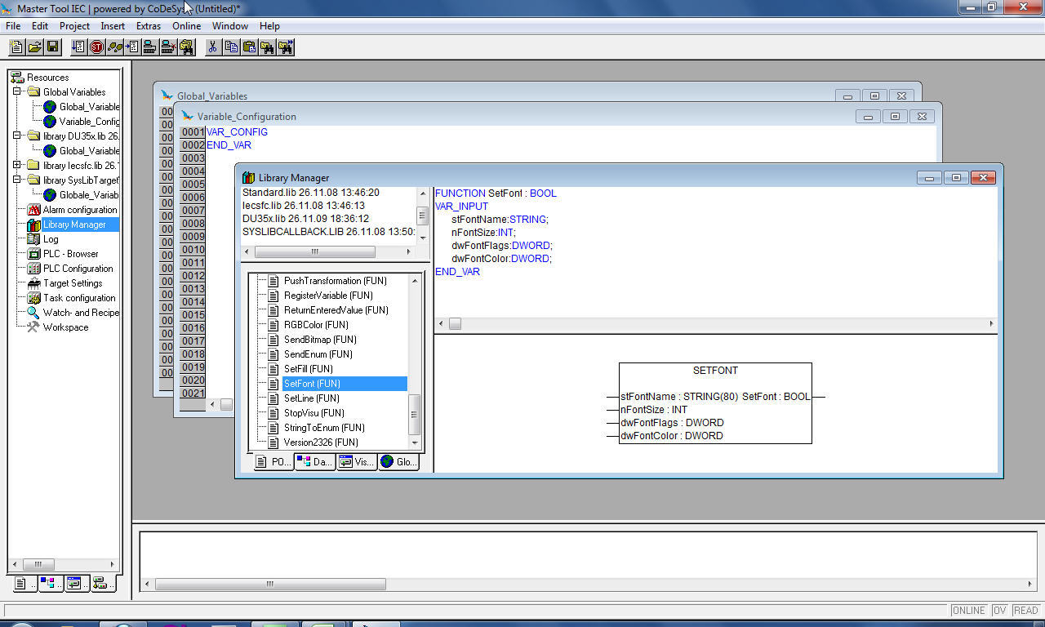
Task: Select SendBitmap (FUN) in function list
Action: [320, 340]
